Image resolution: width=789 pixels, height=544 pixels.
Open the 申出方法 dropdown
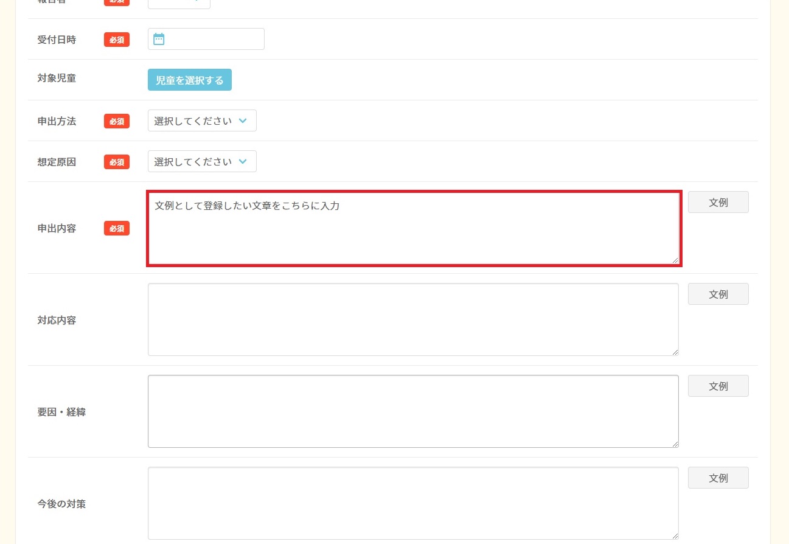tap(202, 120)
